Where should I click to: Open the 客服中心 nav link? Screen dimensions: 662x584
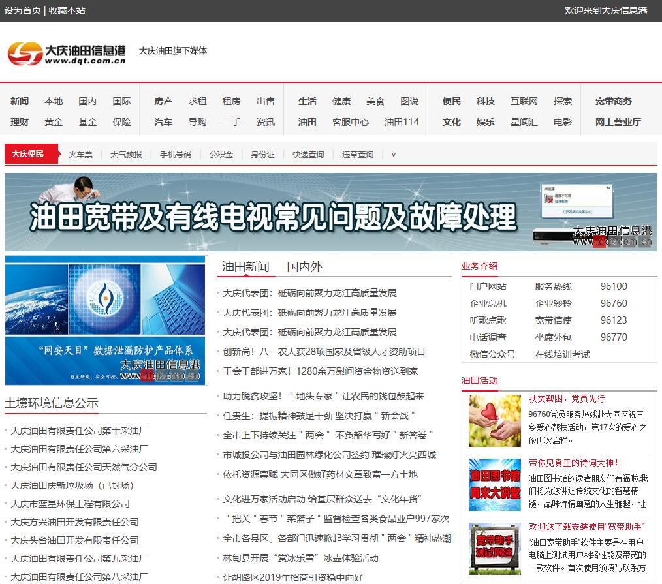(x=351, y=122)
